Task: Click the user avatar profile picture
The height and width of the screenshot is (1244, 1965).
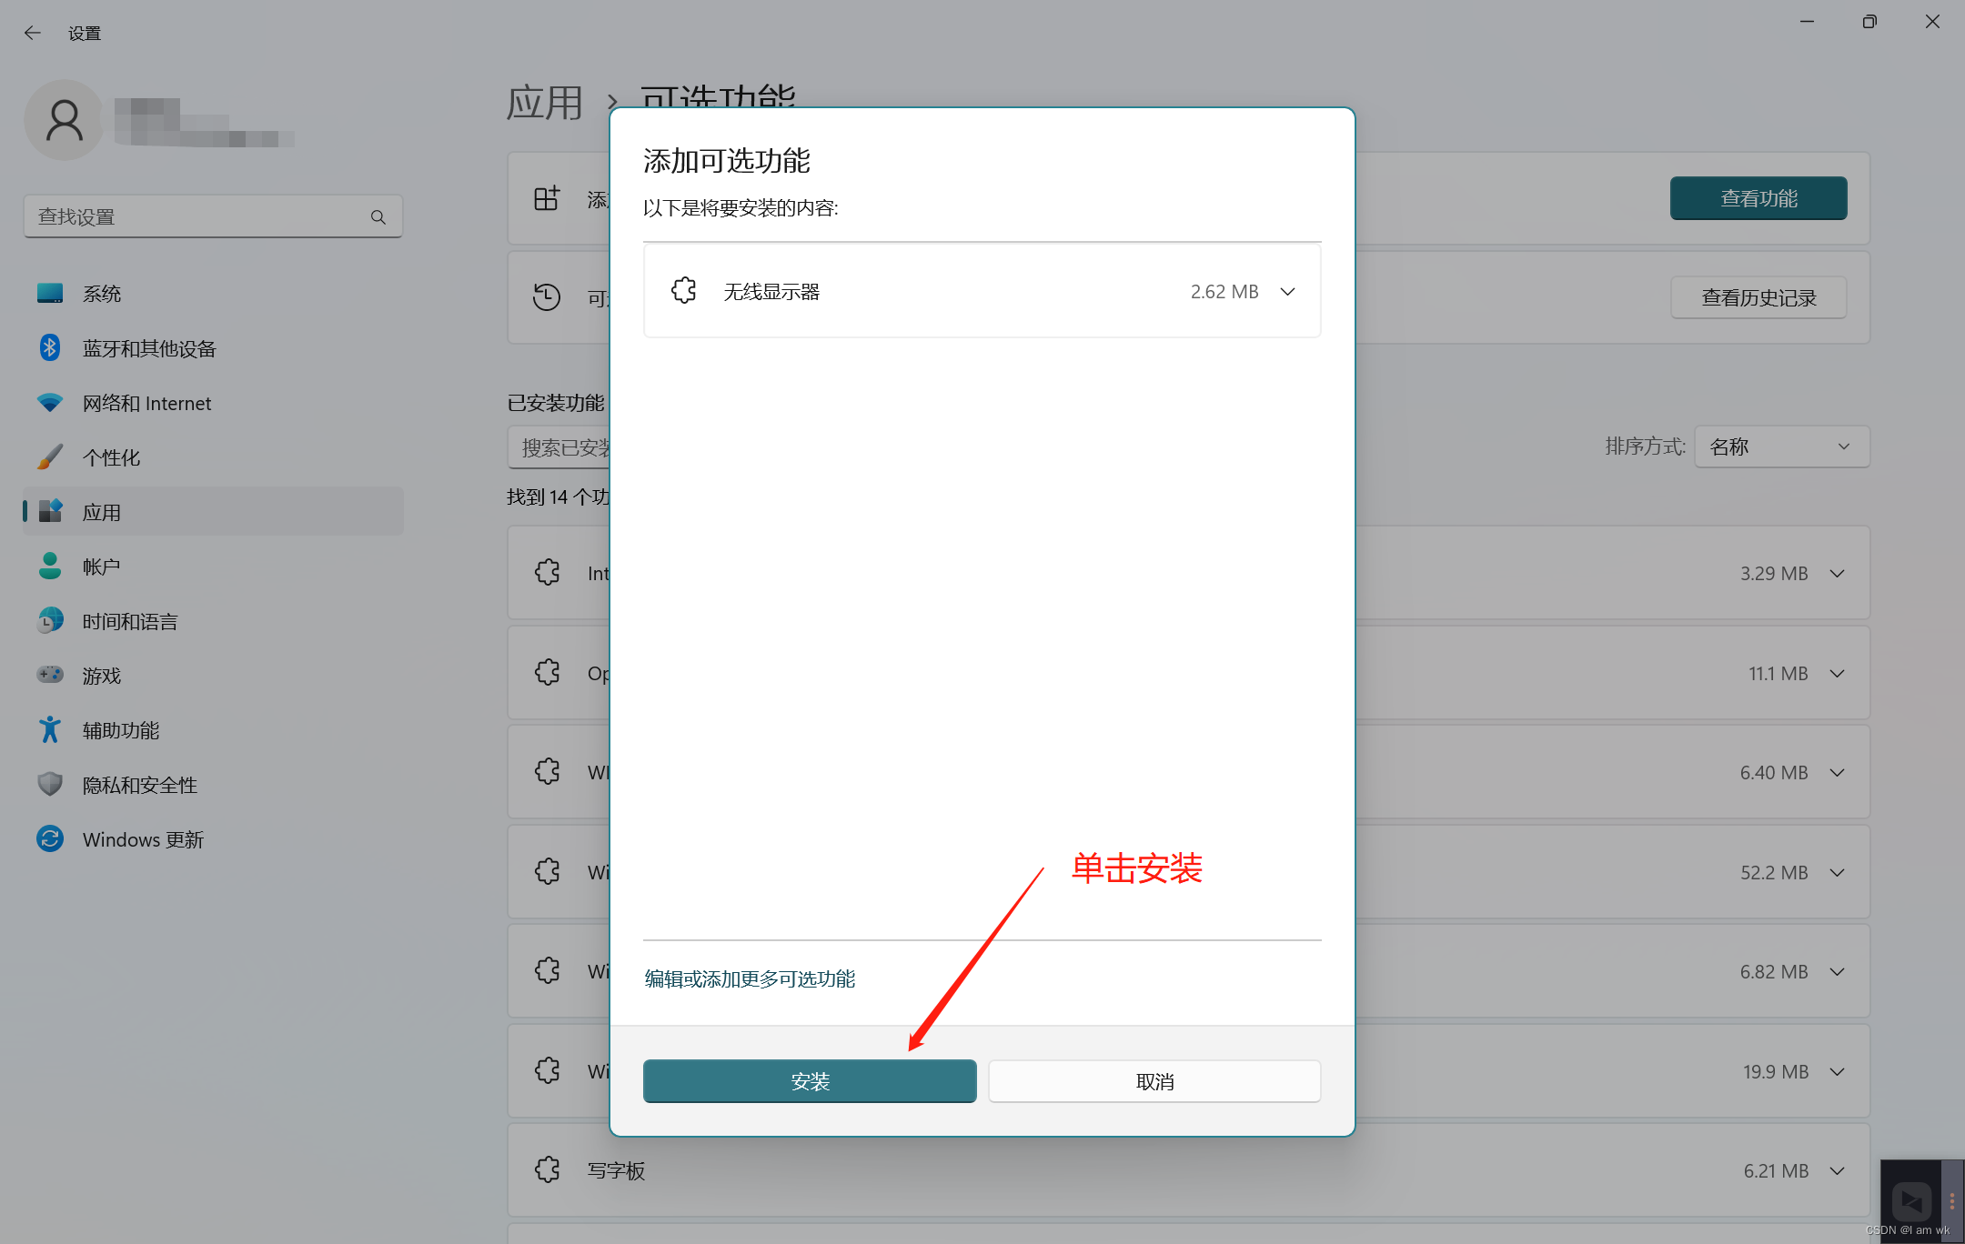Action: click(64, 120)
